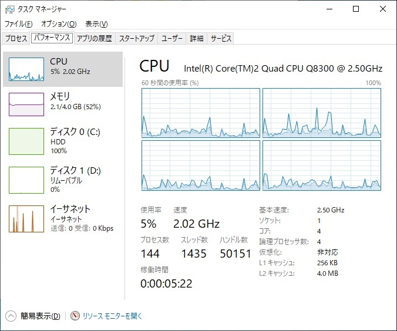Switch to the スタートアップ tab

pyautogui.click(x=137, y=39)
